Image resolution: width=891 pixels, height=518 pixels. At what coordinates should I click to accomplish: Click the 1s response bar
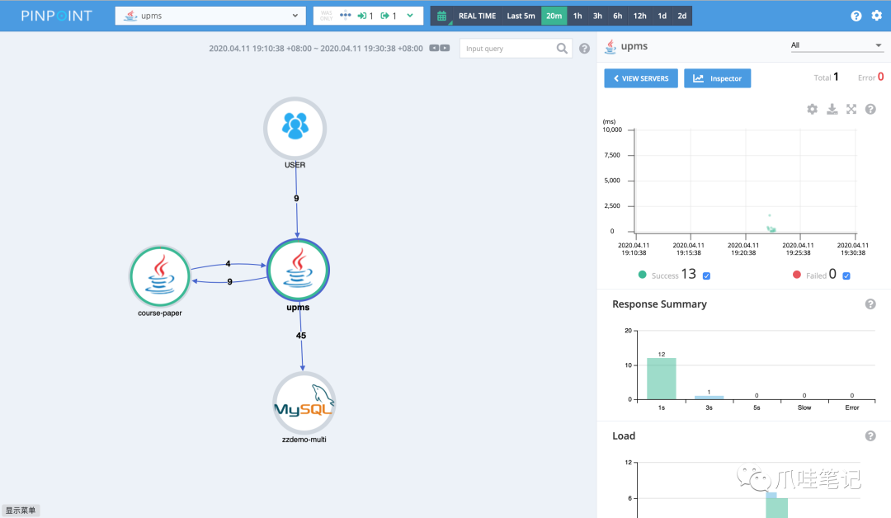(662, 379)
